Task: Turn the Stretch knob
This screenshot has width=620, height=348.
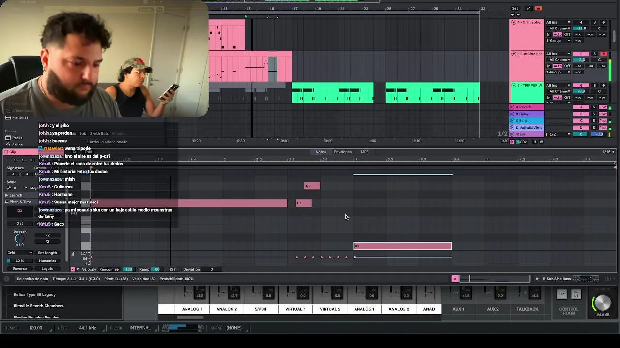Action: click(19, 238)
